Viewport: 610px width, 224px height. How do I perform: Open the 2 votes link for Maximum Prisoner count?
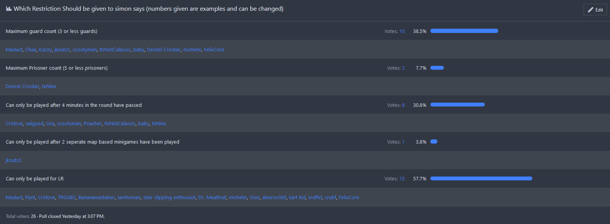click(403, 68)
